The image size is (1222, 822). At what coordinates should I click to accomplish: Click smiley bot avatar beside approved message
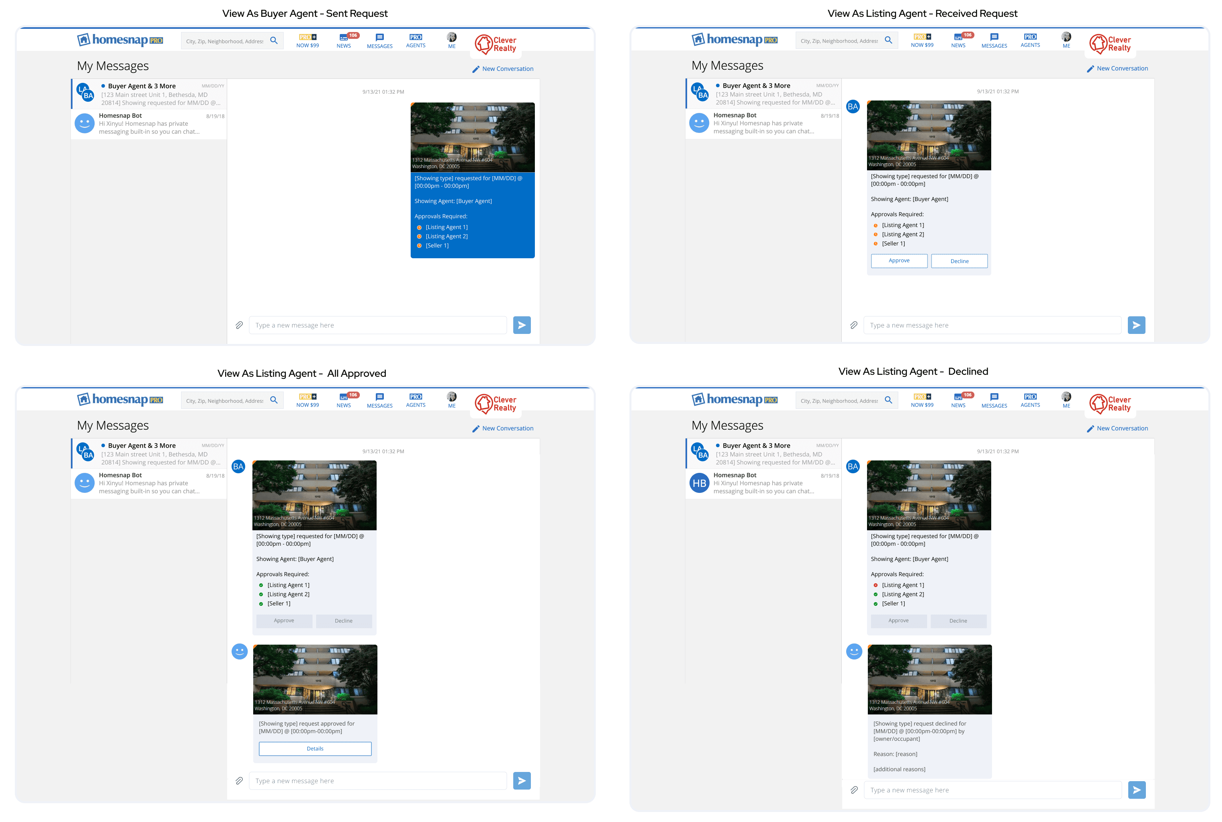(240, 651)
